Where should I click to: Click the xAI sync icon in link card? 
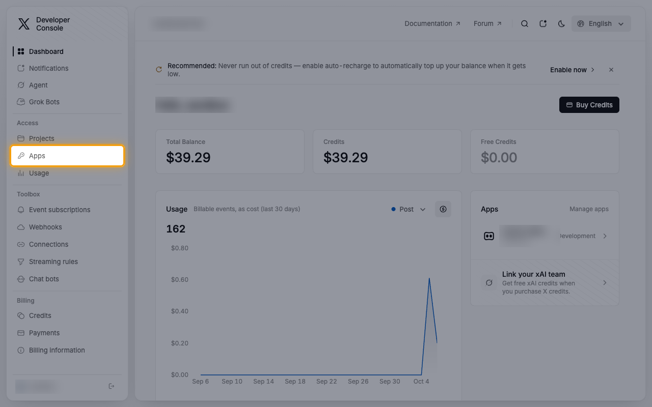489,282
